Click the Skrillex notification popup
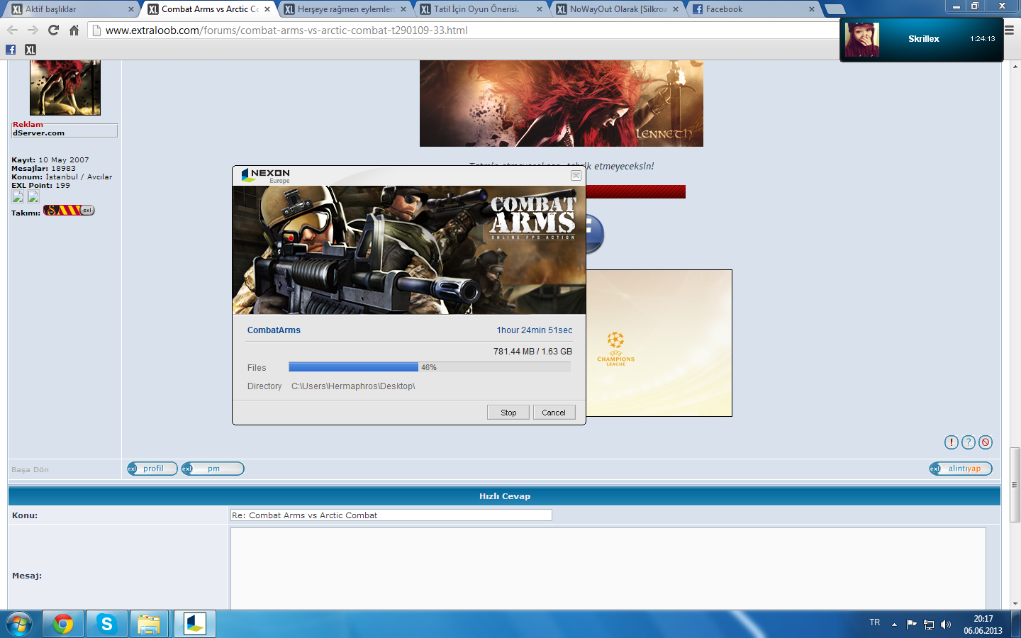The image size is (1021, 638). (922, 40)
